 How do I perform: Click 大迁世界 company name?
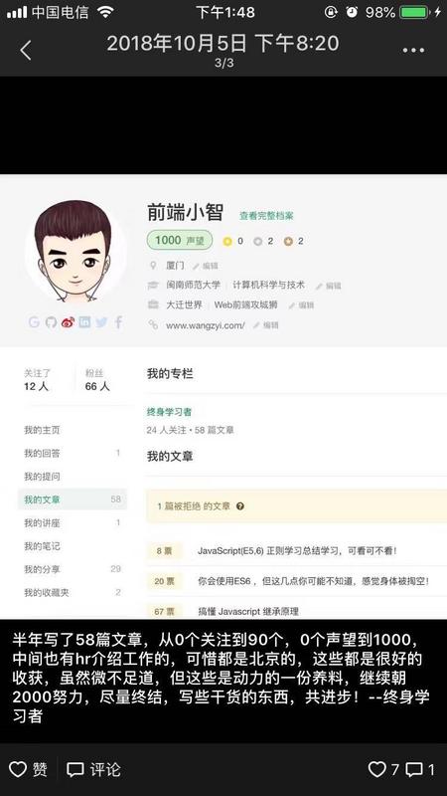coord(184,305)
